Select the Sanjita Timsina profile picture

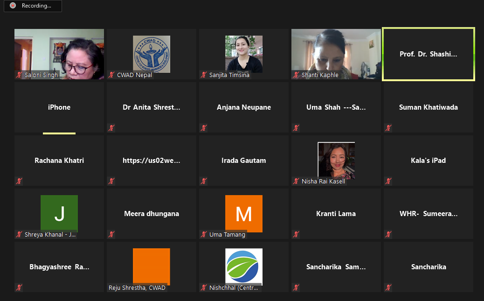click(x=243, y=53)
